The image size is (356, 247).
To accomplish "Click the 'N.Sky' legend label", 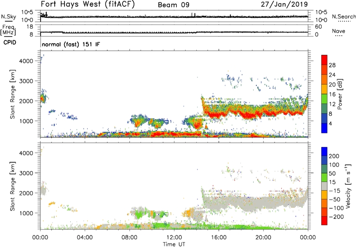I will [8, 16].
